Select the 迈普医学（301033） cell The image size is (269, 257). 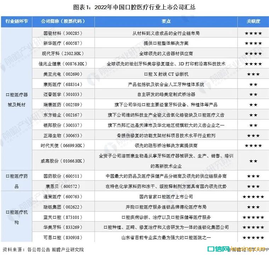(x=63, y=94)
